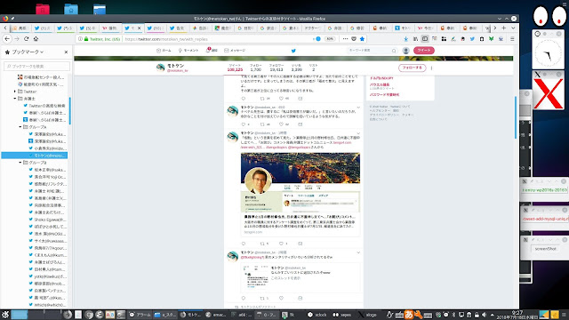
Task: Show the ツイート count 100,125
Action: pos(235,68)
